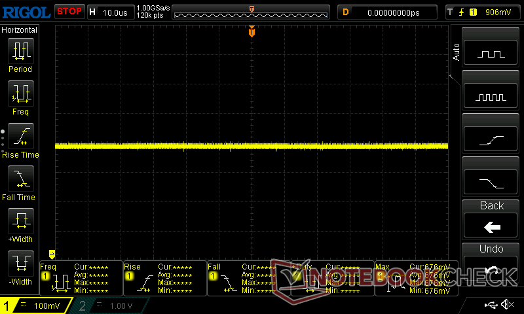Image resolution: width=524 pixels, height=314 pixels.
Task: Select channel 2 1.00 V label
Action: coord(121,305)
